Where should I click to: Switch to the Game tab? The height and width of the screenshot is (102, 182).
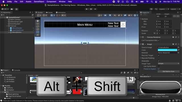49,12
